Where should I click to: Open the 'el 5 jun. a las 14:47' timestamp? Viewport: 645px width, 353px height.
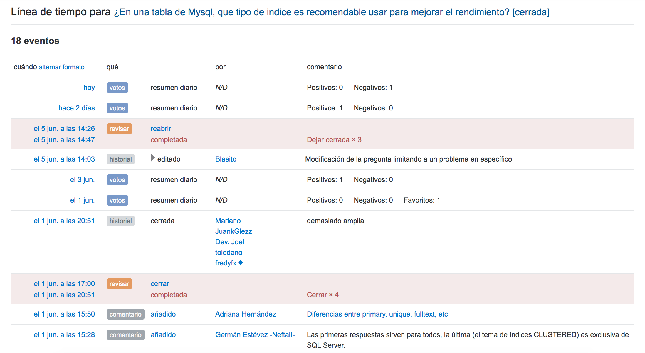click(x=64, y=140)
